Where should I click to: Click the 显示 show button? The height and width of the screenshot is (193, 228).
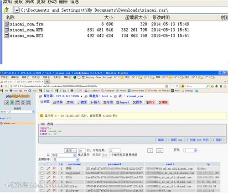point(70,151)
